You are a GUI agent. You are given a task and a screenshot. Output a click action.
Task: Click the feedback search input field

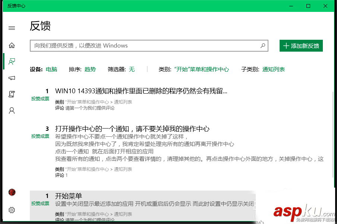click(x=149, y=46)
